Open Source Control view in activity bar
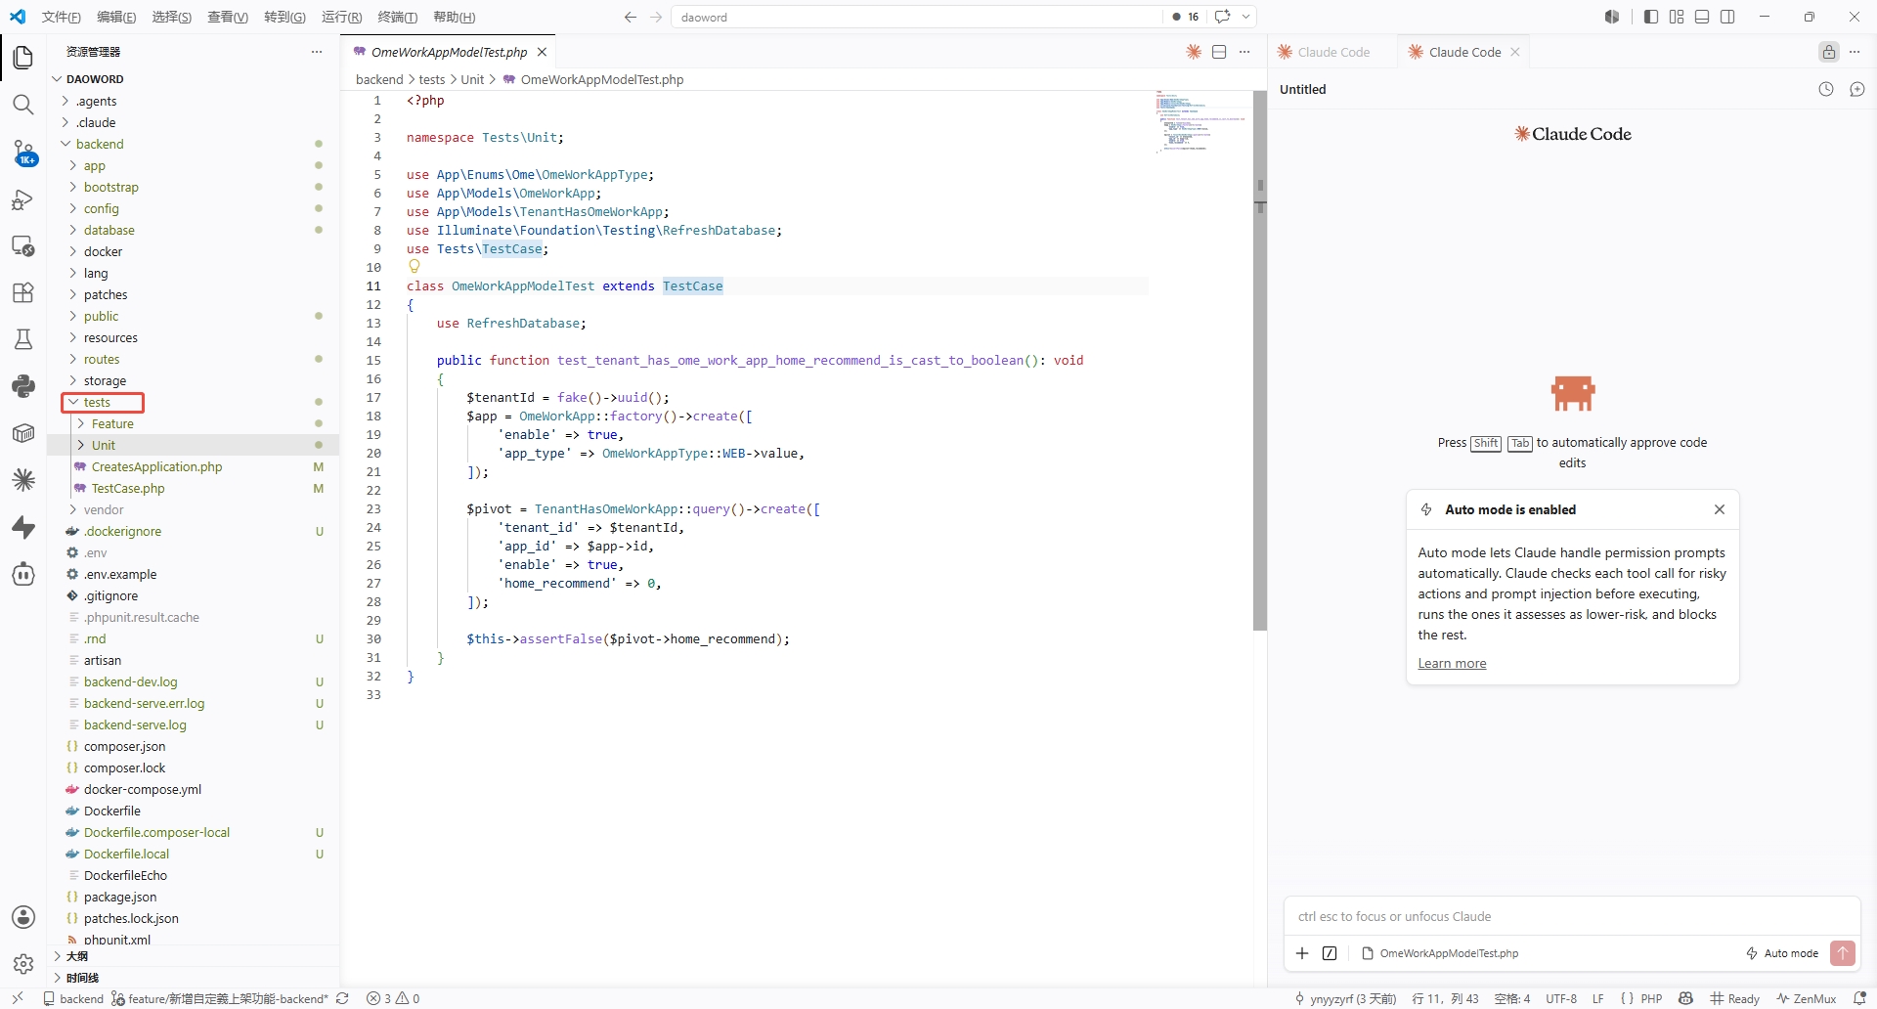 pyautogui.click(x=23, y=153)
